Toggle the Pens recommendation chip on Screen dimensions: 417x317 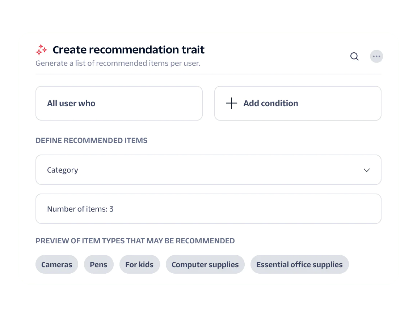(x=98, y=264)
